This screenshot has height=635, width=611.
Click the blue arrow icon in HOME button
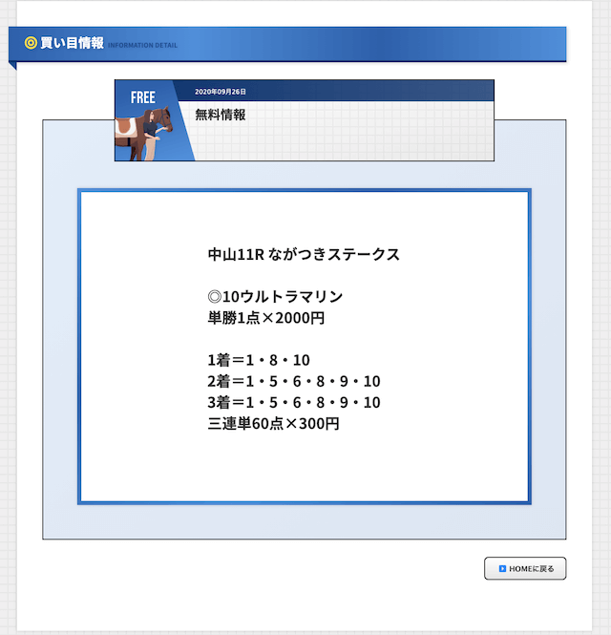[x=502, y=568]
